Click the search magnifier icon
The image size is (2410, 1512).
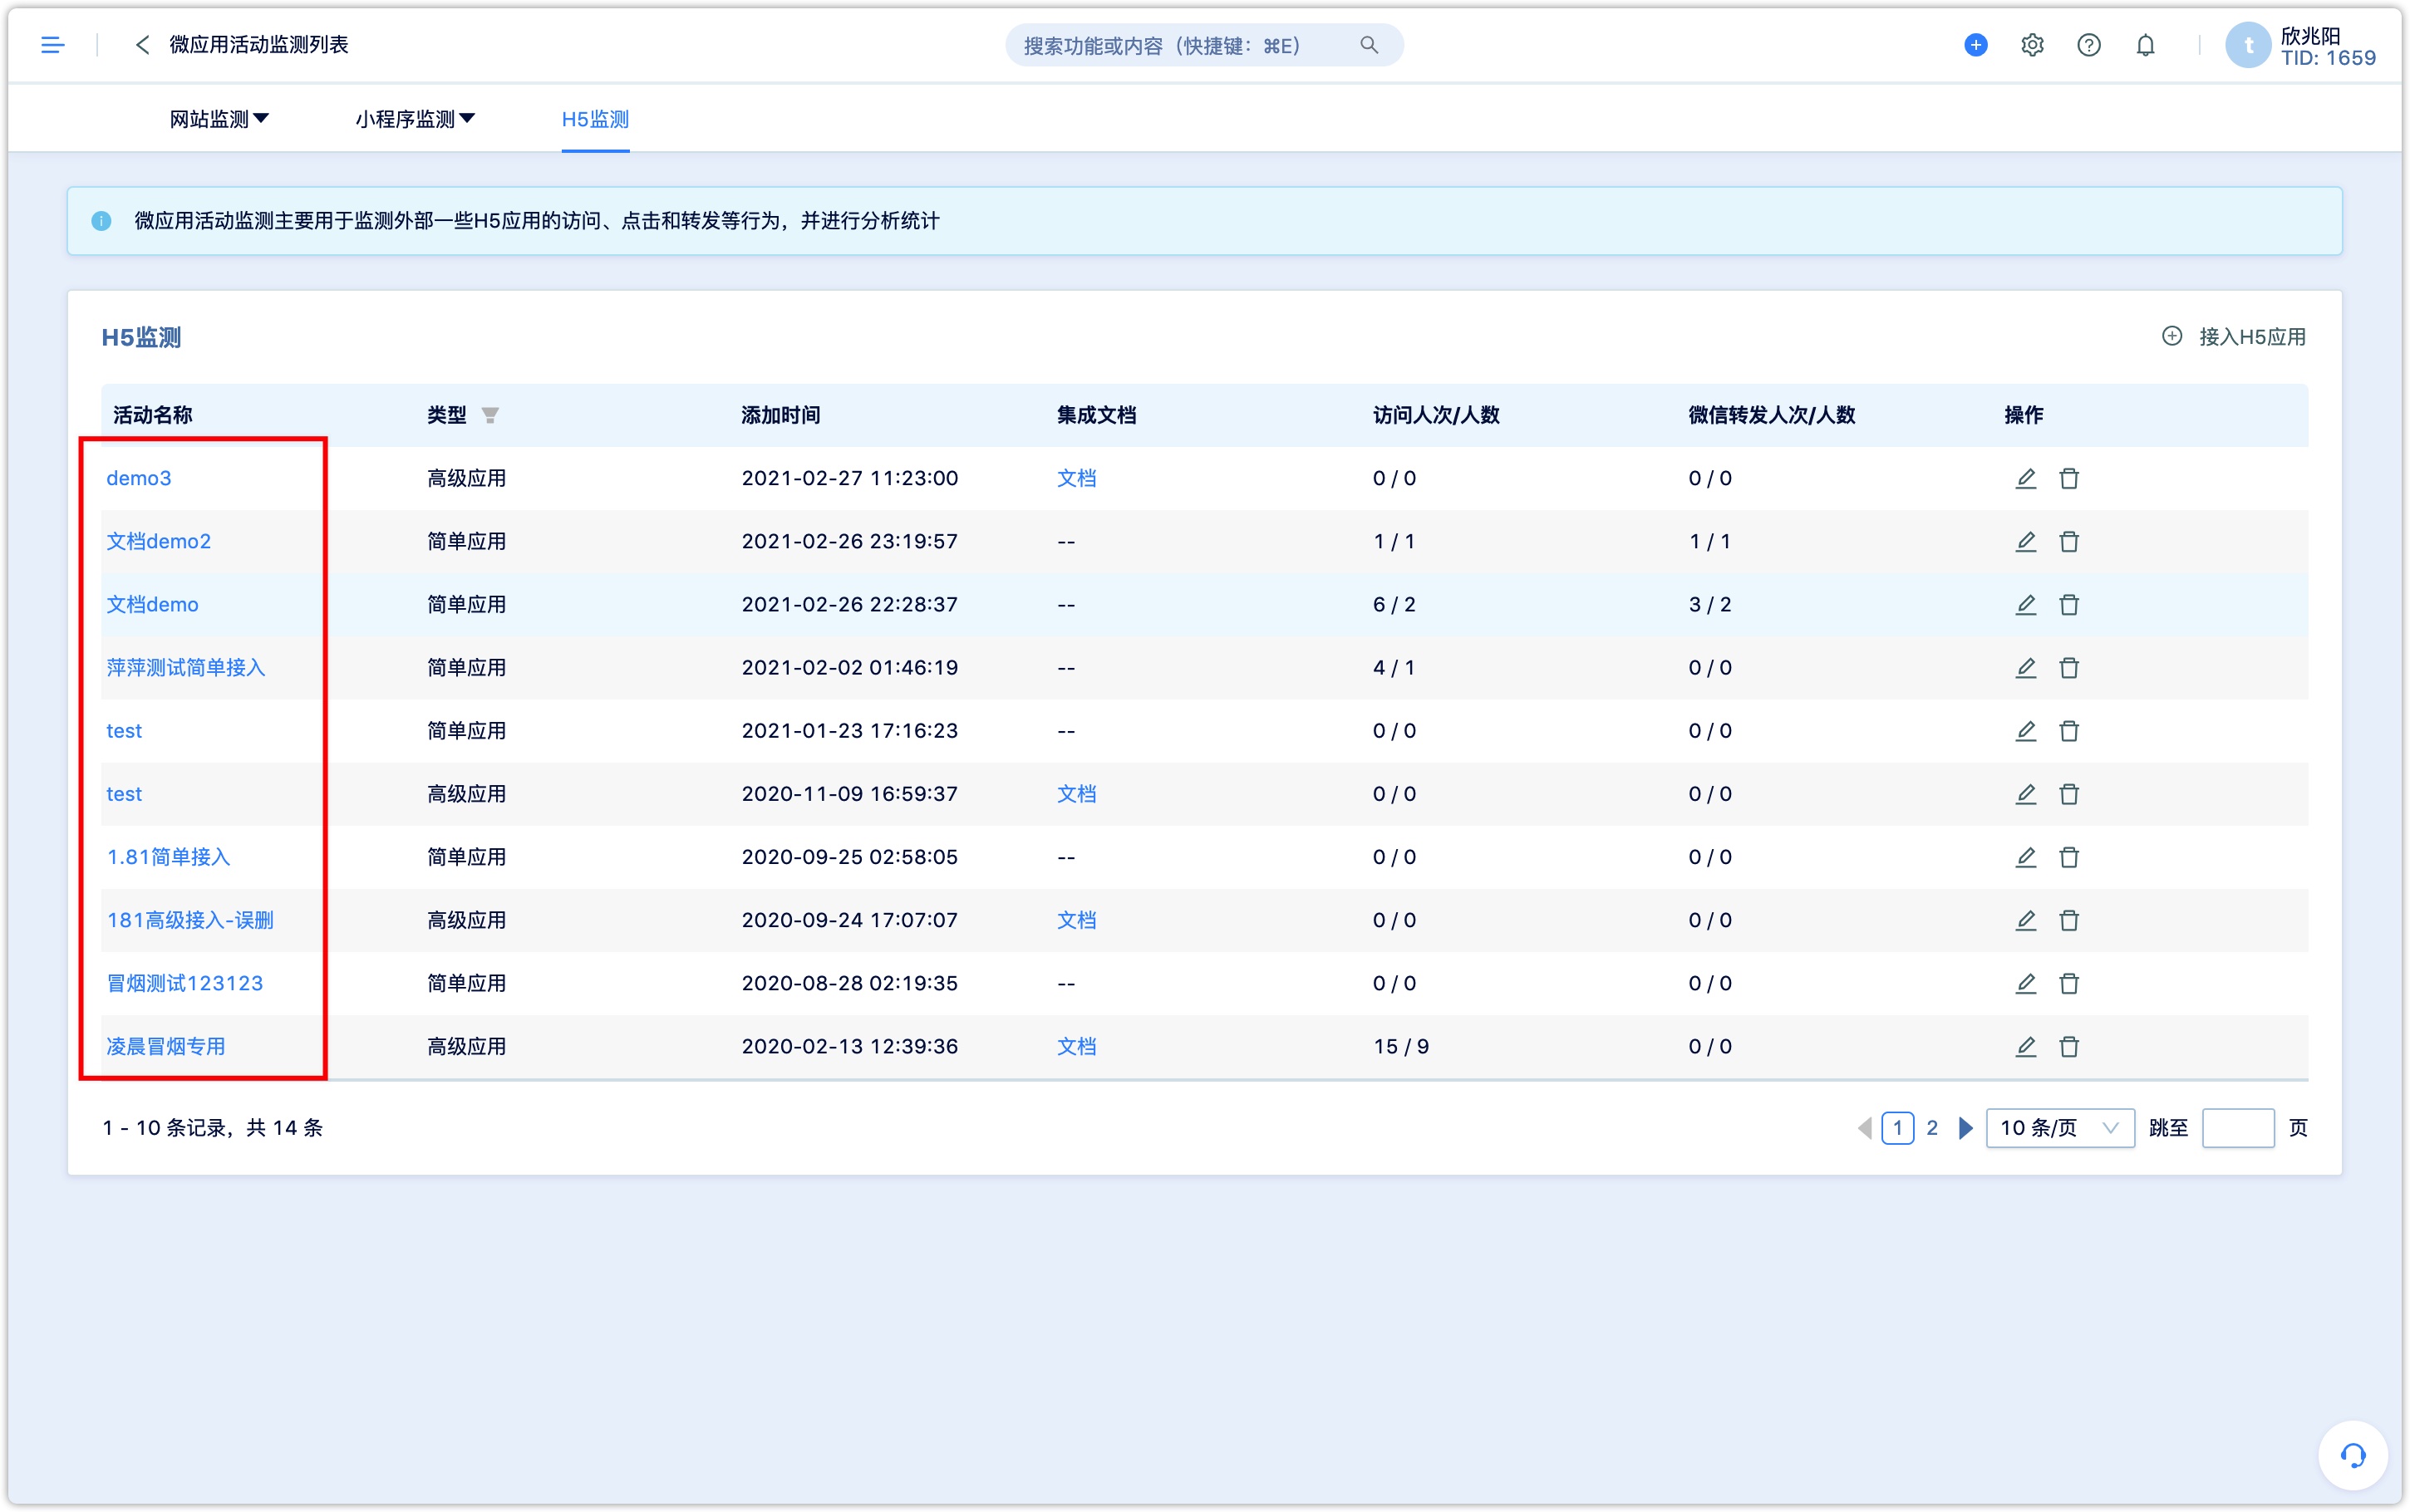pos(1369,45)
